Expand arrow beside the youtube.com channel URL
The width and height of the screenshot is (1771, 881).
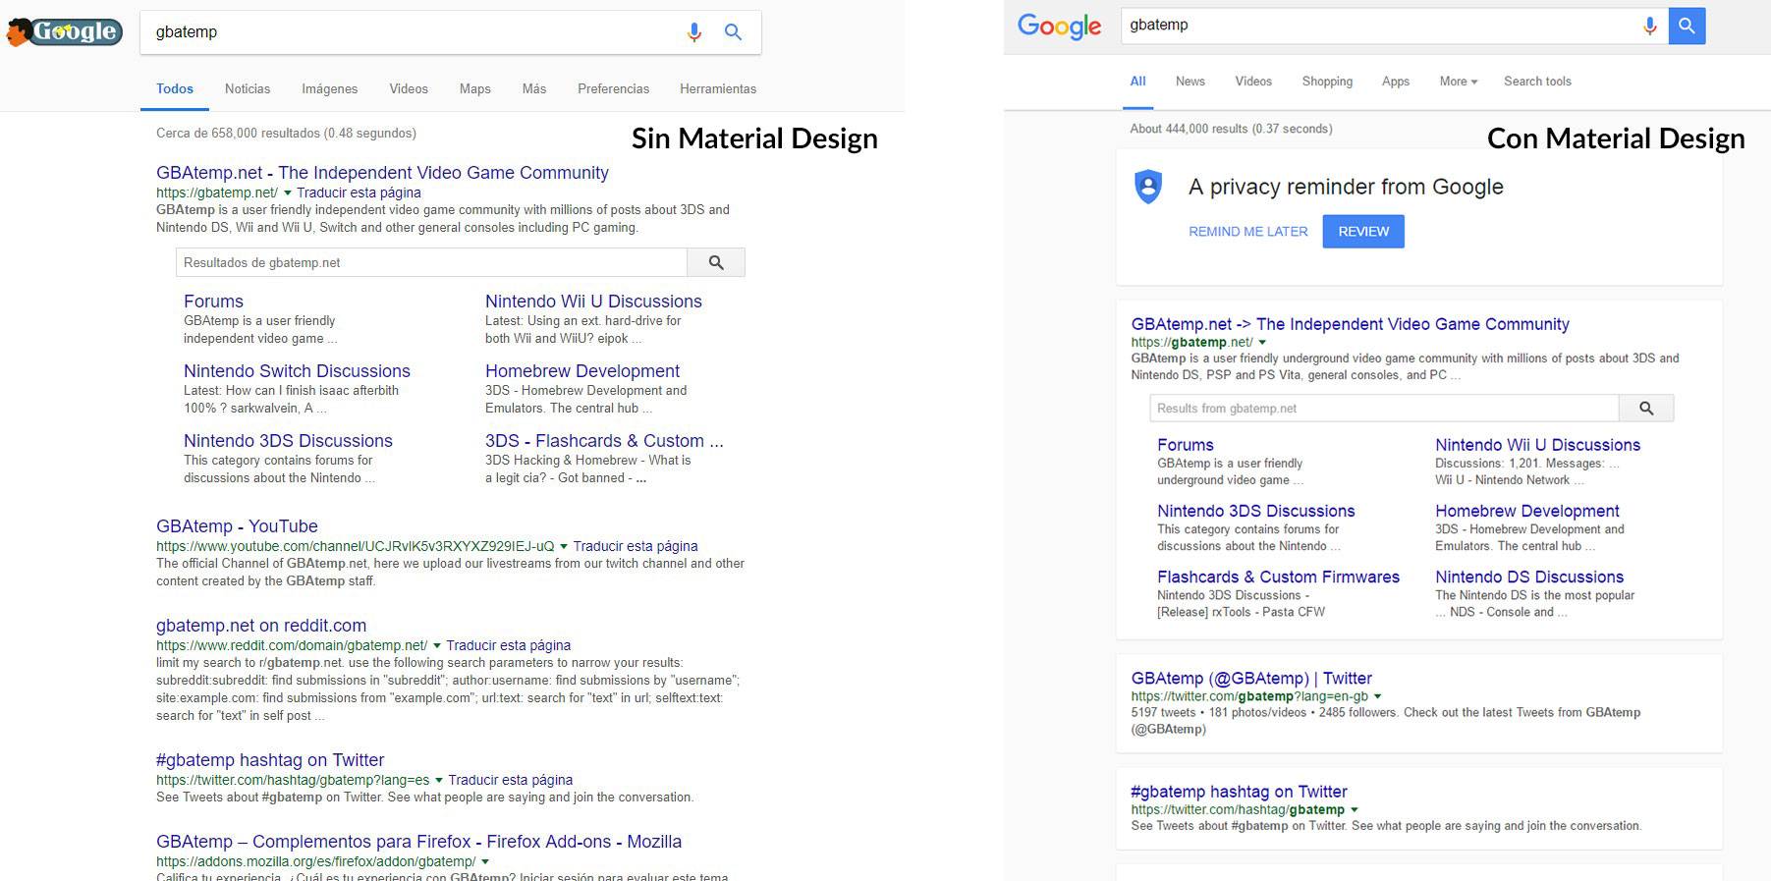[564, 547]
